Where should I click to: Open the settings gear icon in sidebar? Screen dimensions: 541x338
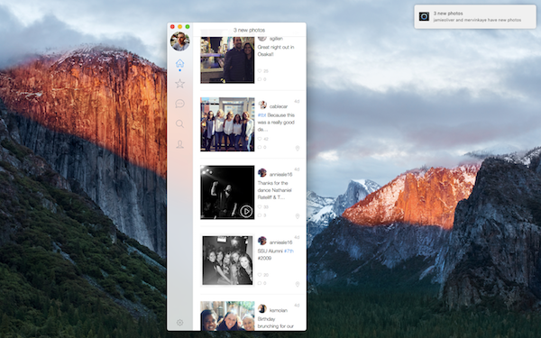tap(179, 323)
